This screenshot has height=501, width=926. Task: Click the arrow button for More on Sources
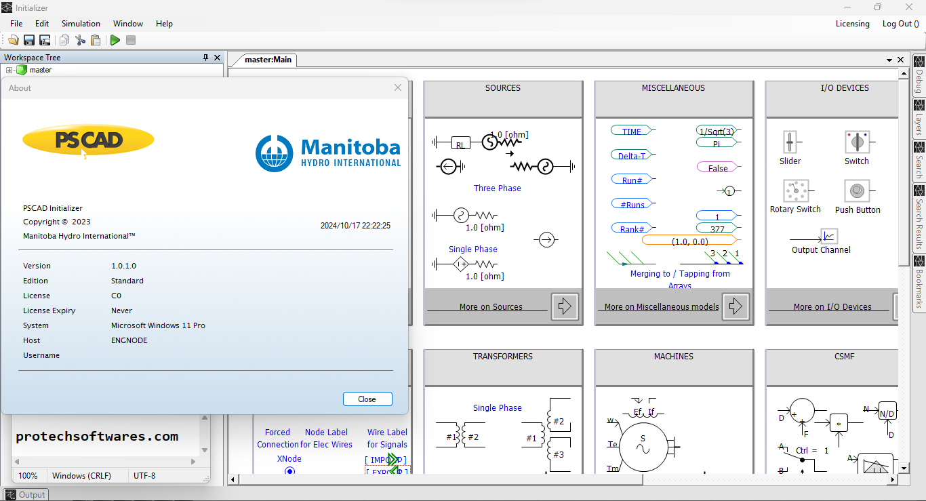tap(565, 306)
